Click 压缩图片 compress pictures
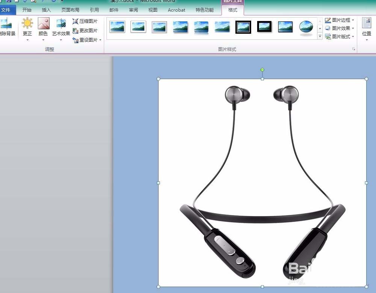The image size is (376, 293). tap(85, 21)
